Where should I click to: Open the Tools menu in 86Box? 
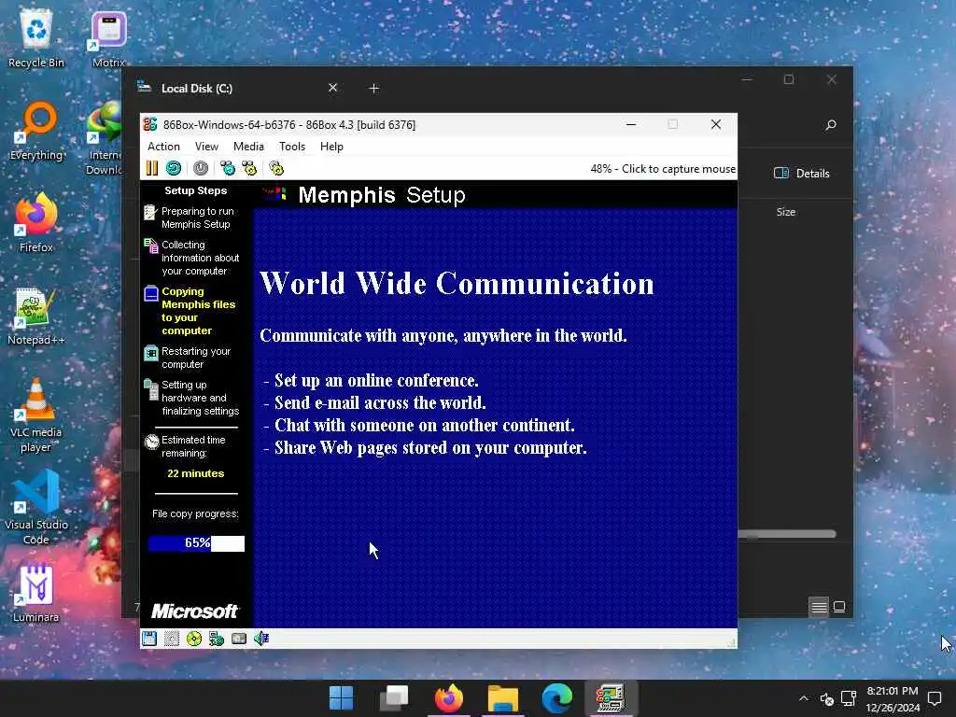(x=292, y=147)
